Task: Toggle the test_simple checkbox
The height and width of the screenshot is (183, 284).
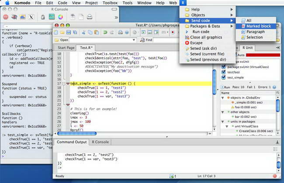Action: click(224, 78)
